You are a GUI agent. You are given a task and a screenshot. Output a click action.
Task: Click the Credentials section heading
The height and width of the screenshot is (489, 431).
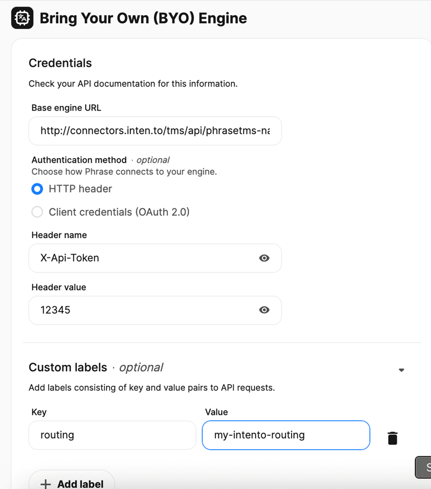point(60,63)
